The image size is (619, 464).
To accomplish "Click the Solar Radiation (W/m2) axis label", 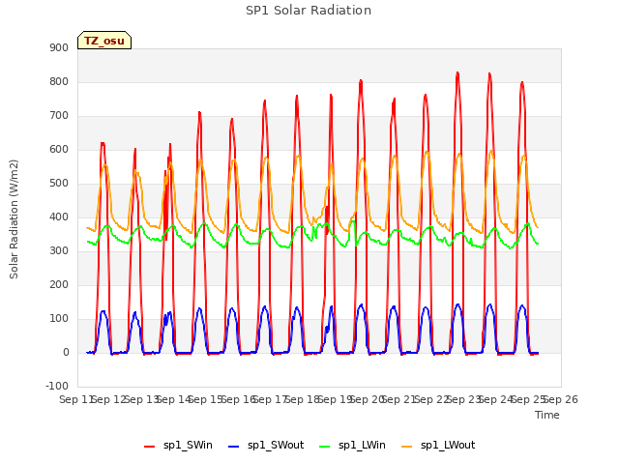I will [x=14, y=219].
